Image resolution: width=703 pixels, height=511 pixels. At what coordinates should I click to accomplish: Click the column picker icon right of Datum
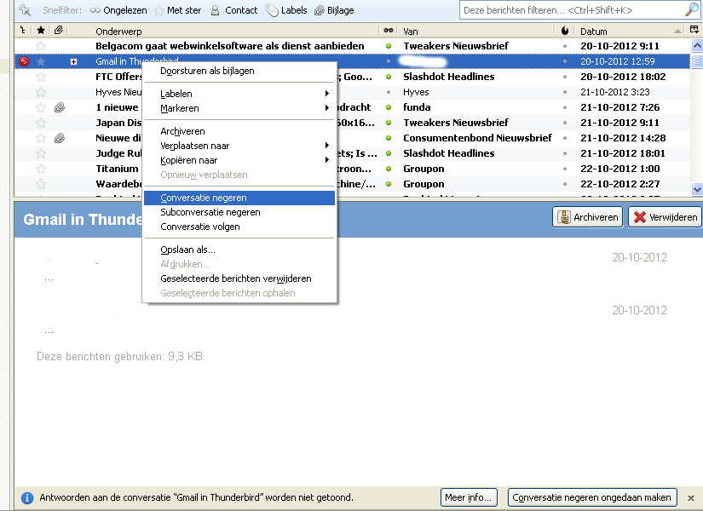point(696,31)
